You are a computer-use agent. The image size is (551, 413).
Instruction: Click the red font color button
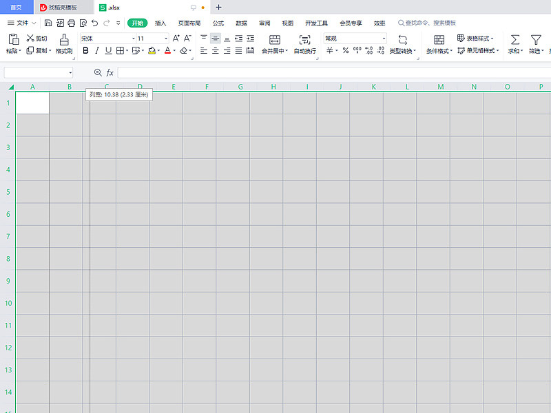[x=167, y=50]
